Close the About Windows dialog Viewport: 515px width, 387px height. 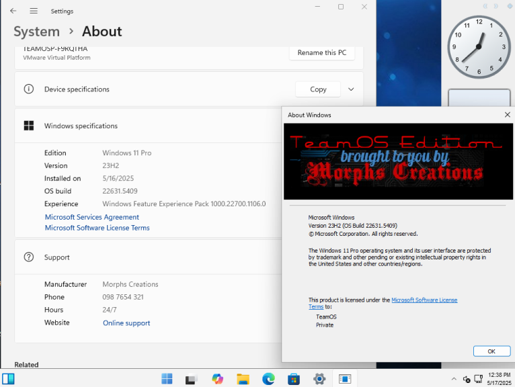click(x=507, y=115)
